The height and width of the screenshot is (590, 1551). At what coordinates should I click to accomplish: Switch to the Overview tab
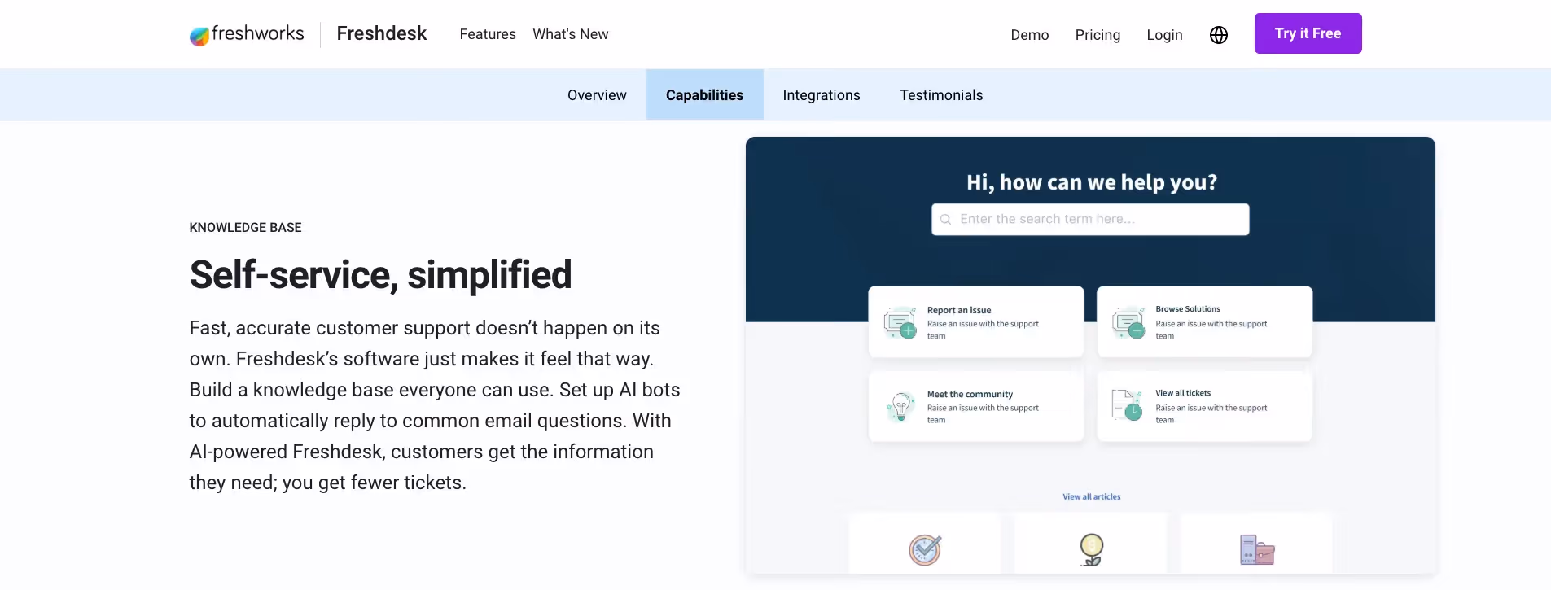point(597,95)
